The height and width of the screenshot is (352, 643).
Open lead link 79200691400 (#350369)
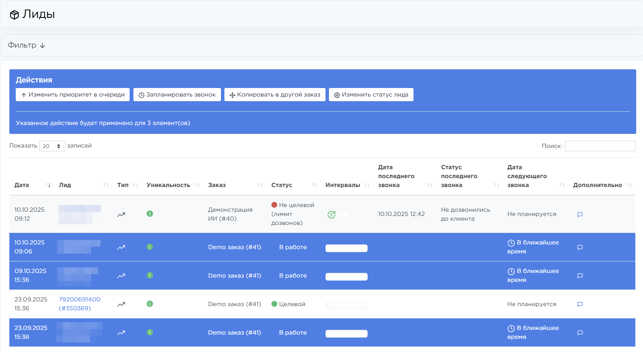[79, 304]
